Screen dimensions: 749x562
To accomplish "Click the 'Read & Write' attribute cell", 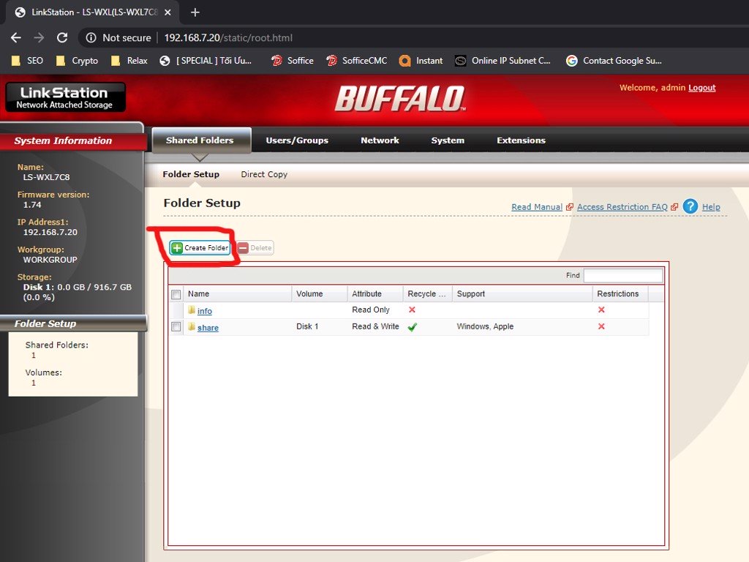I will (x=375, y=326).
